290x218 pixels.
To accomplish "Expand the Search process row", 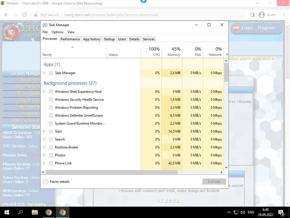I will pyautogui.click(x=44, y=139).
